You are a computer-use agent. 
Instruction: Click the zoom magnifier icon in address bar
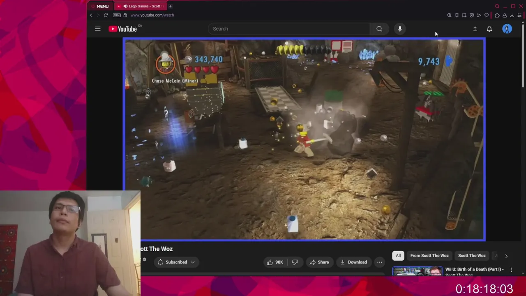(x=449, y=15)
